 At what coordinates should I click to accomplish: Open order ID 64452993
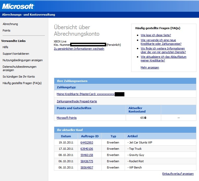(x=87, y=142)
